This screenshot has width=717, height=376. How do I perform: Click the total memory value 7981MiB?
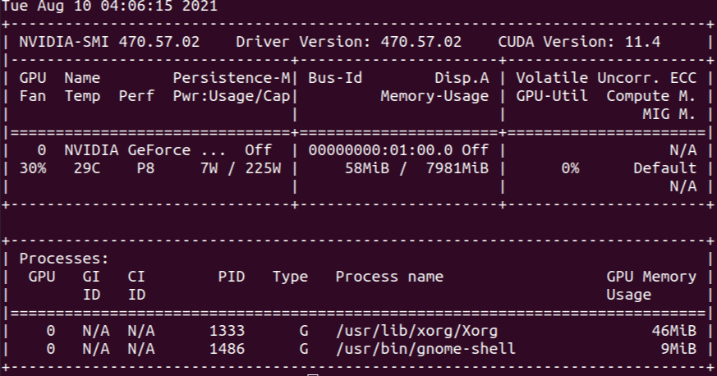(457, 168)
